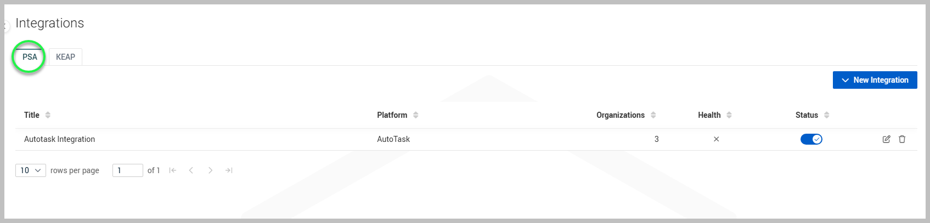Disable the Autotask Integration status toggle
The width and height of the screenshot is (930, 223).
click(811, 139)
